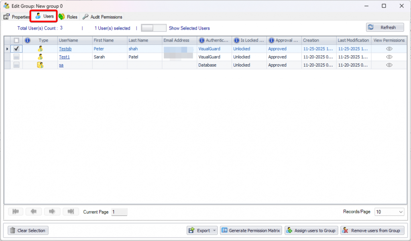
Task: Click the info icon beside Authentication column header
Action: click(x=201, y=41)
